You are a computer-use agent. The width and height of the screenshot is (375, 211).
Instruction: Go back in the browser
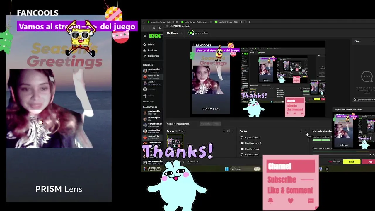click(144, 28)
